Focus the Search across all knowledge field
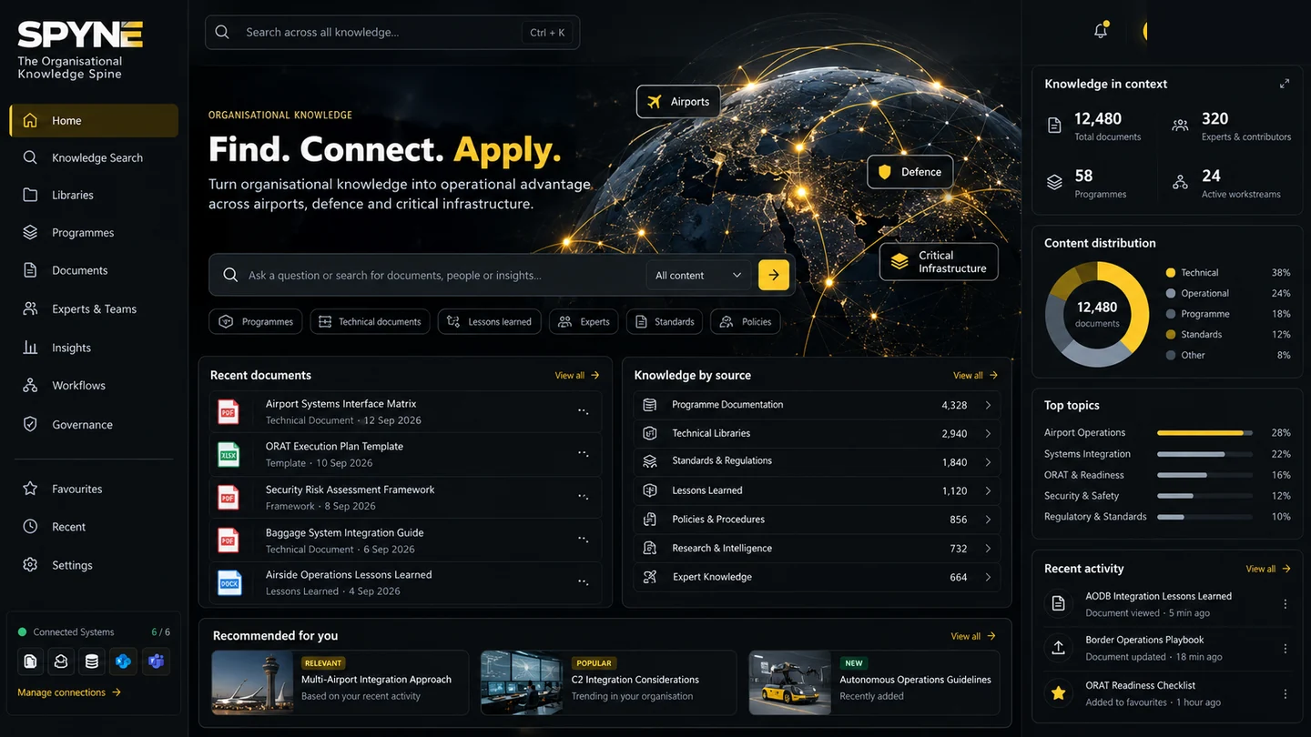The image size is (1311, 737). [x=392, y=32]
